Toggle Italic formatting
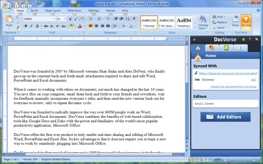Screen dimensions: 263x164 click(31, 26)
